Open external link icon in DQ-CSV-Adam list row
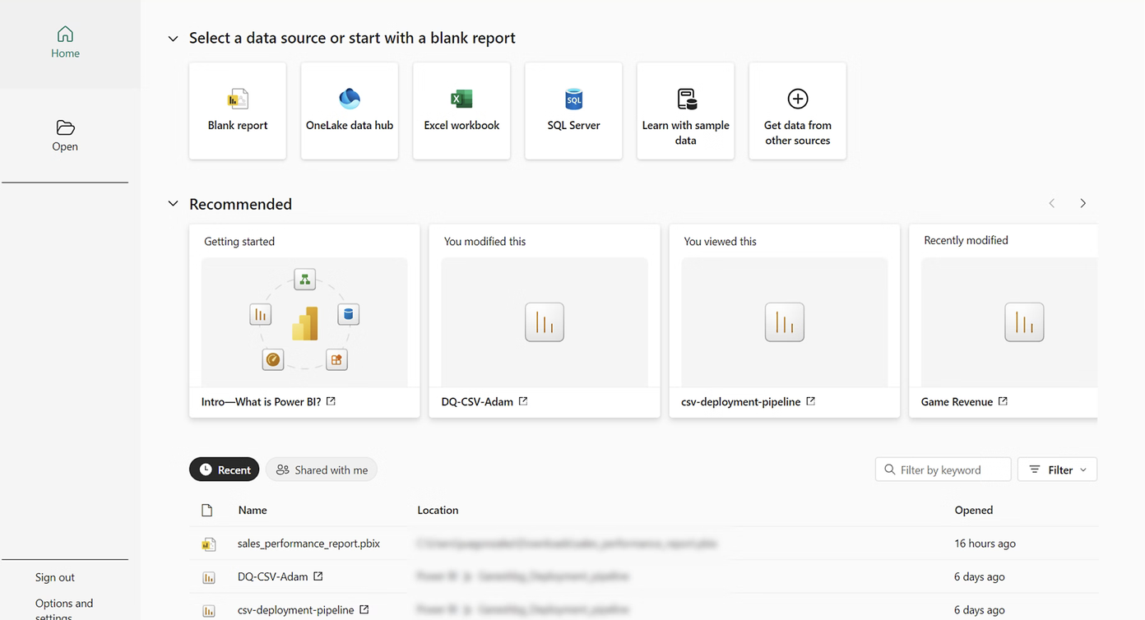 click(318, 576)
